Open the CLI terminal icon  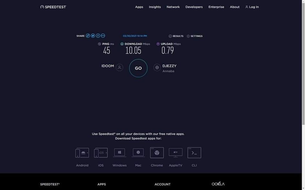point(194,153)
